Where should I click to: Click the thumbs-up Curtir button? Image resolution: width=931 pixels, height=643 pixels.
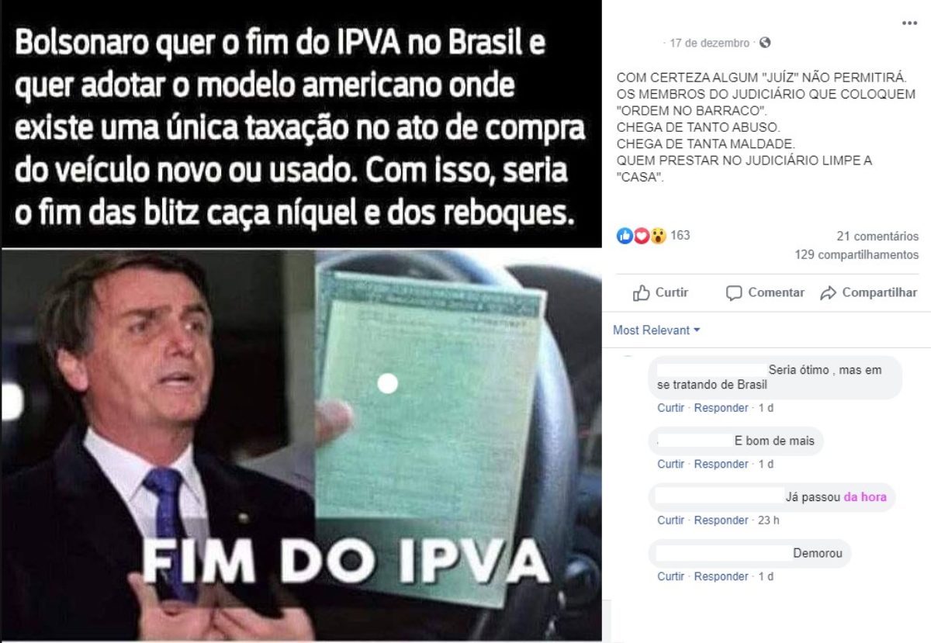[660, 292]
